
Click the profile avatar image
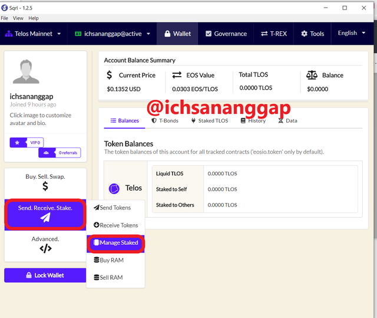(x=26, y=72)
